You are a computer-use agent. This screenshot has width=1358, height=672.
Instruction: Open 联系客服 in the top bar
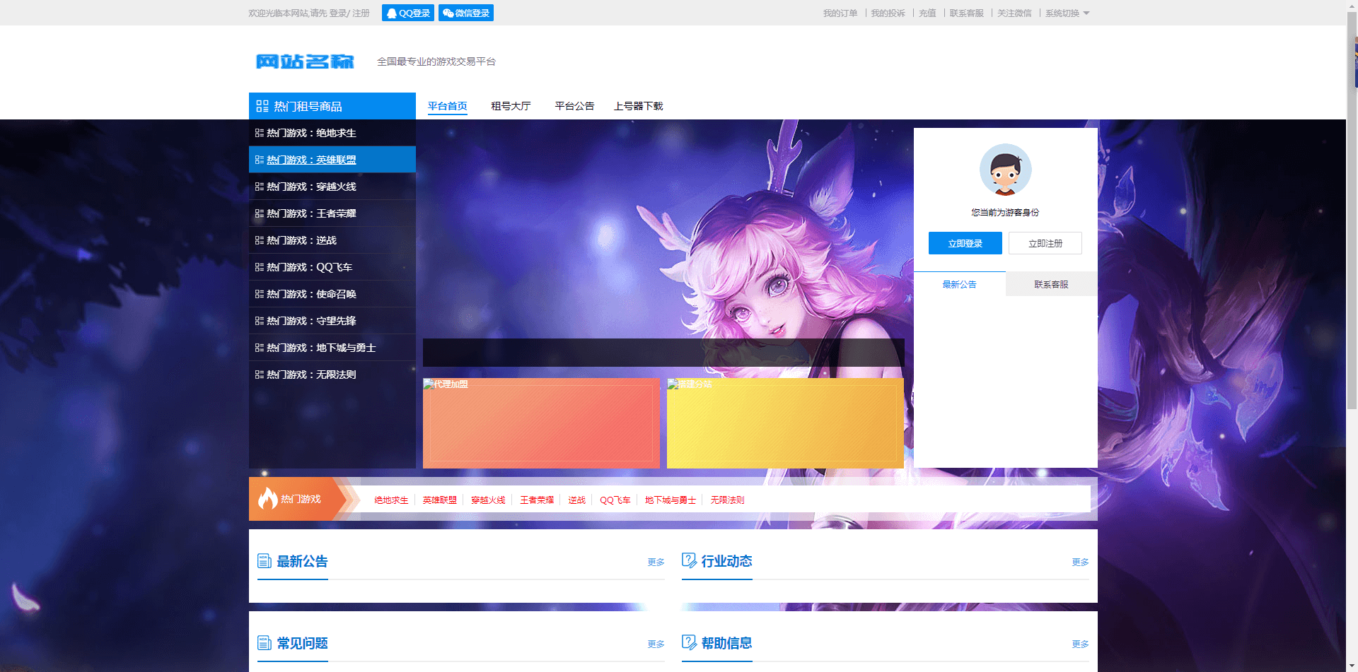(966, 13)
